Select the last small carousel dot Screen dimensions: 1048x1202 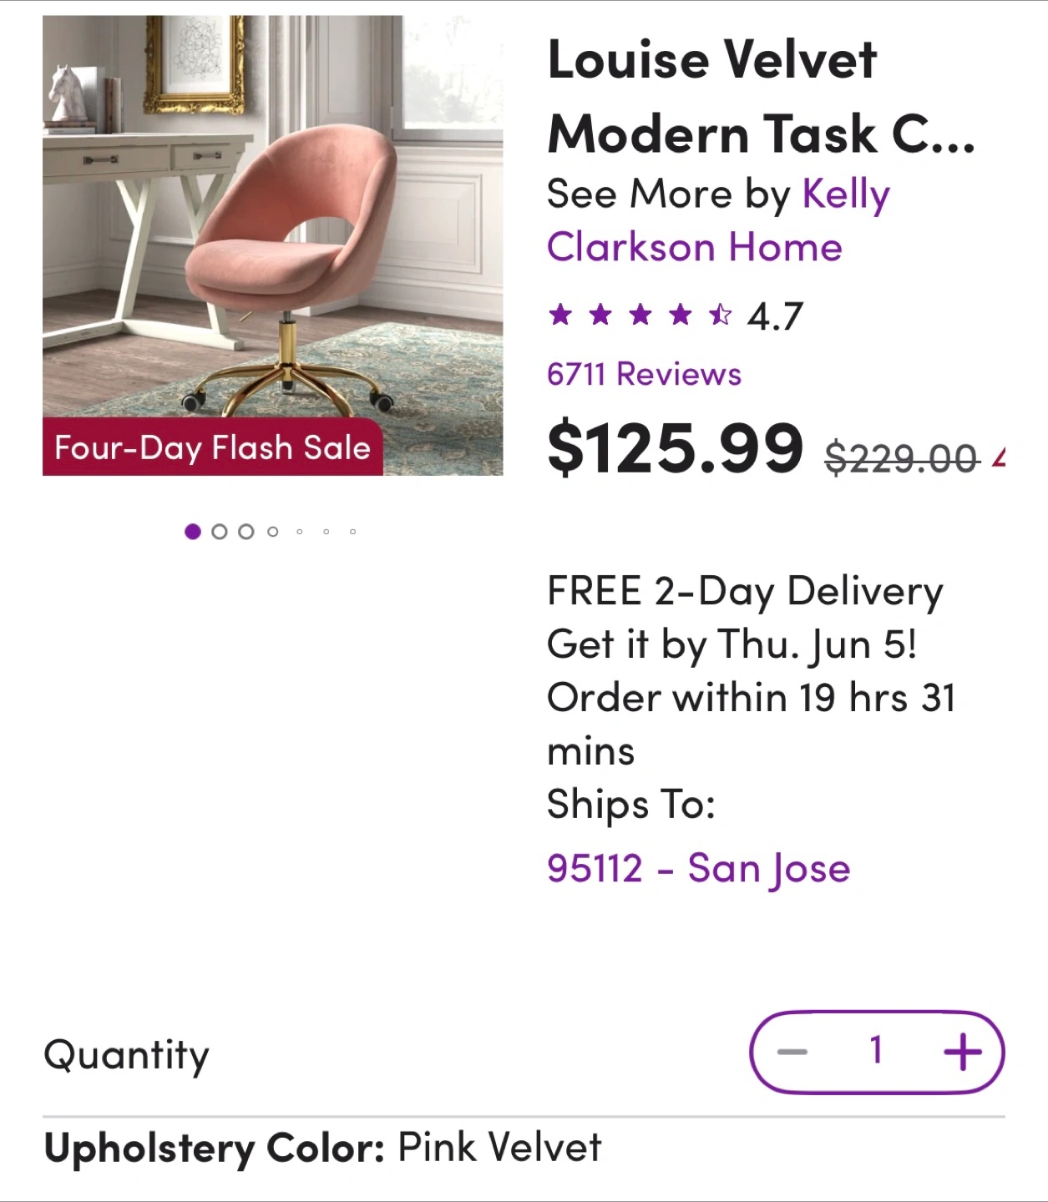(353, 532)
